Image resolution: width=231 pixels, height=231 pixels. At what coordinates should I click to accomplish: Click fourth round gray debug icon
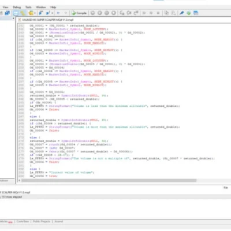(114, 13)
